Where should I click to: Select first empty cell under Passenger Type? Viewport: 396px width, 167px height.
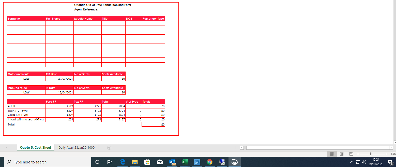click(x=154, y=23)
